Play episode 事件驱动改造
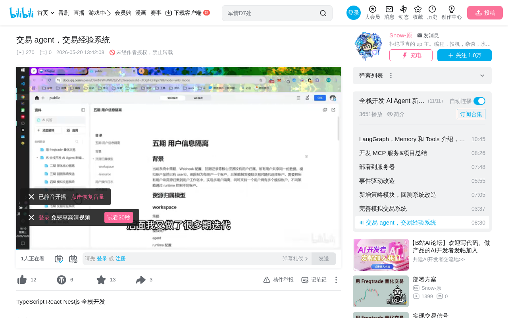 coord(422,181)
